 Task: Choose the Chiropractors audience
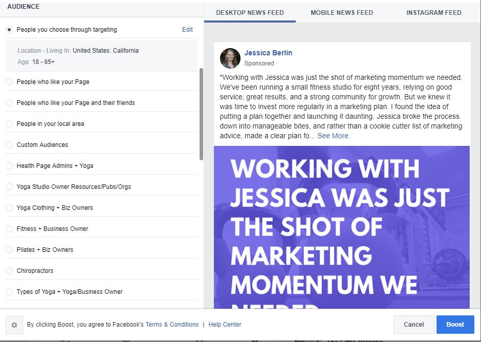pos(9,271)
